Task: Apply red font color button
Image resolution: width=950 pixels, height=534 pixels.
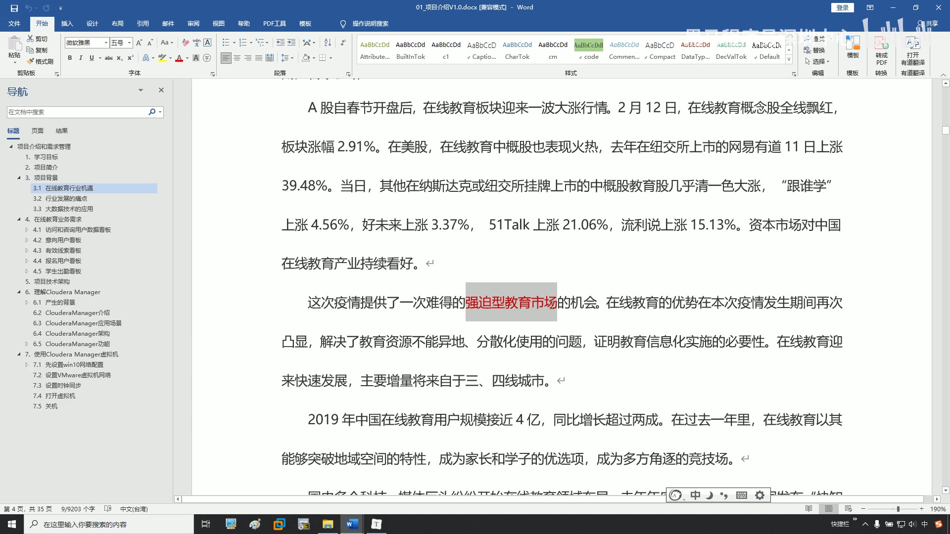Action: click(x=179, y=58)
